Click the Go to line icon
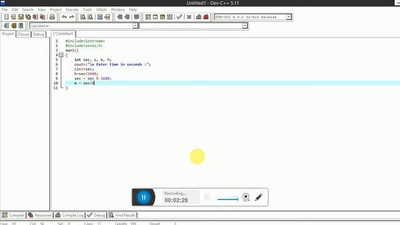Screen dimensions: 400x225 107,17
